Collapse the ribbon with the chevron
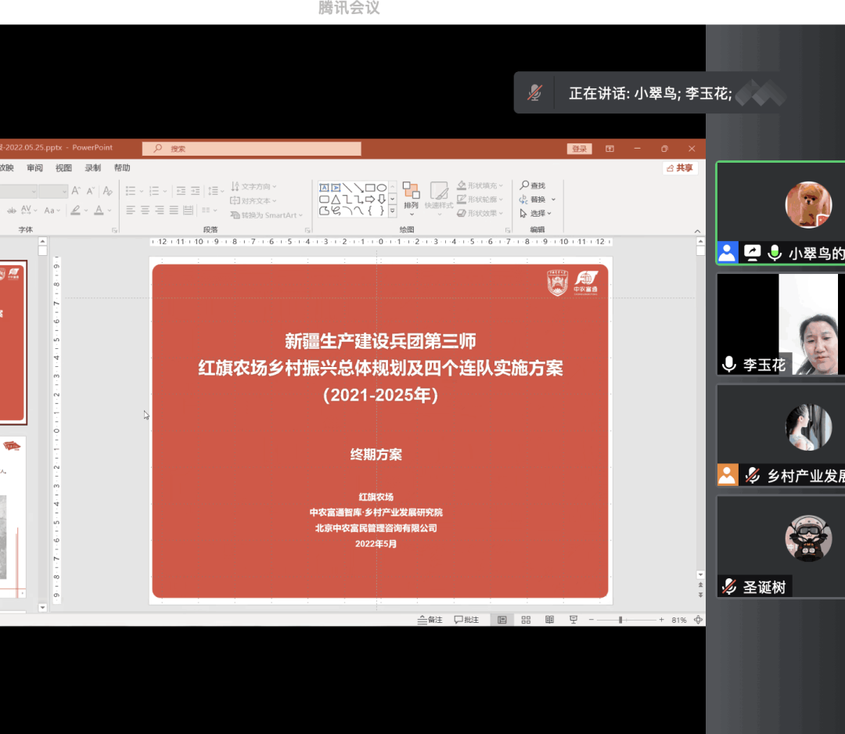This screenshot has height=734, width=845. (697, 231)
